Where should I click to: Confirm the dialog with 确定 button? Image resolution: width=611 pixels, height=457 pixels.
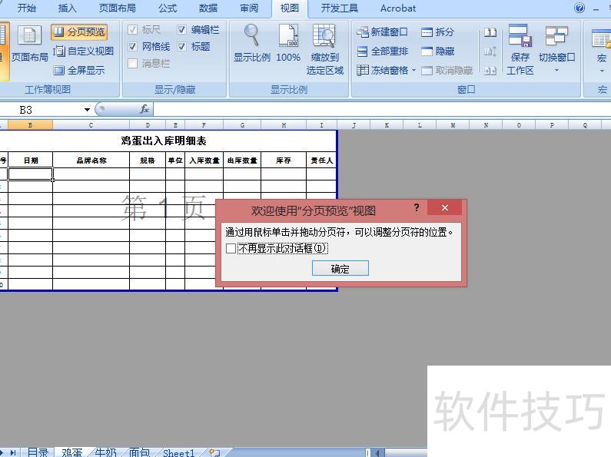[x=340, y=269]
